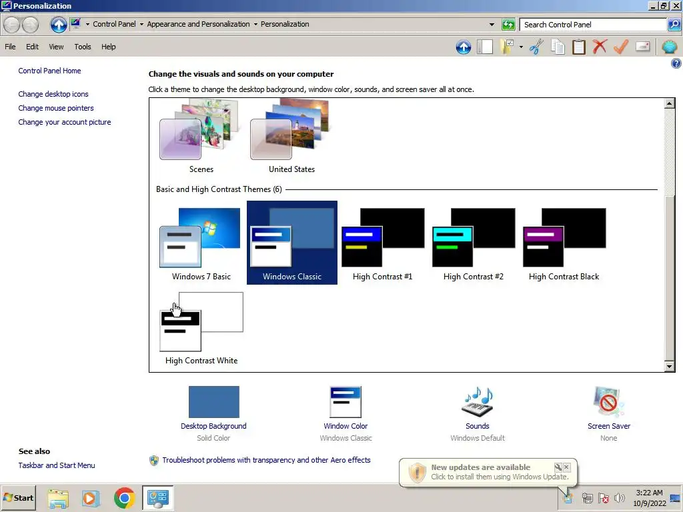Click the green refresh icon
This screenshot has width=683, height=512.
pyautogui.click(x=508, y=25)
